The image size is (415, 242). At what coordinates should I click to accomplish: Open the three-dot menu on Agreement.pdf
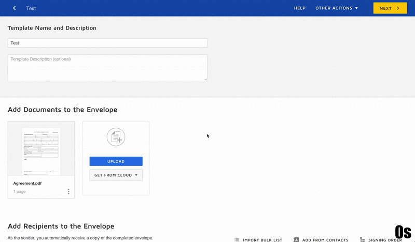68,191
